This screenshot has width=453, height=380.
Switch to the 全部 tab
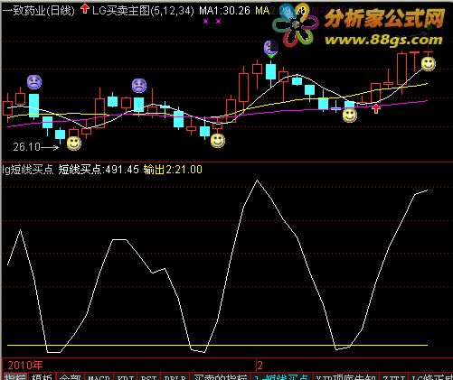click(x=70, y=377)
